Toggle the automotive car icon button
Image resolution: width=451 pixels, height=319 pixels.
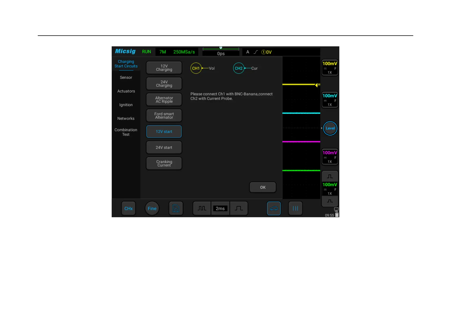pyautogui.click(x=274, y=208)
